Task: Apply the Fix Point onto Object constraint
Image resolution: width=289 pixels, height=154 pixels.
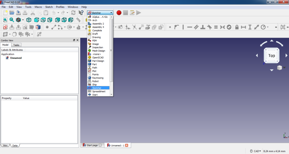Action: point(176,27)
